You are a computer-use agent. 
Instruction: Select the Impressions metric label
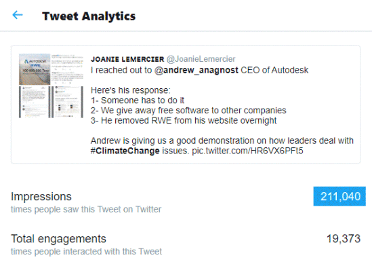(x=41, y=197)
